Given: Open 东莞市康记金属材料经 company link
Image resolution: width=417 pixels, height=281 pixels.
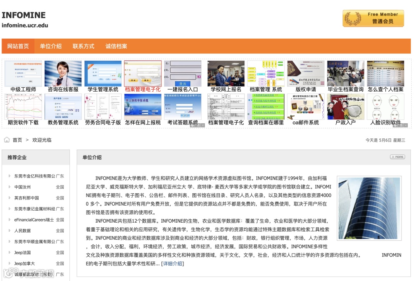Looking at the screenshot, I should 35,209.
